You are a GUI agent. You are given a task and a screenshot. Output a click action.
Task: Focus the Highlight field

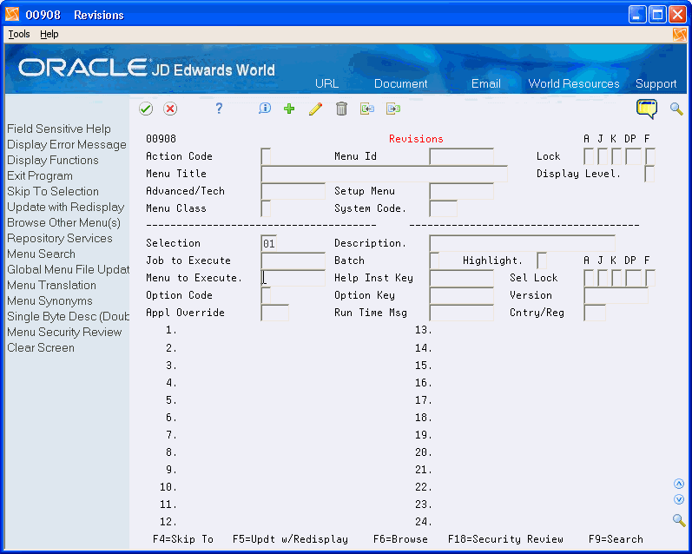[x=542, y=261]
